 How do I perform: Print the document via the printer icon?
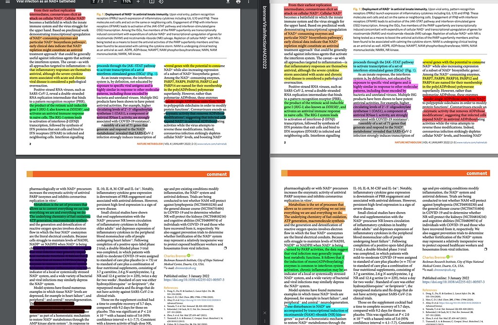click(x=238, y=2)
